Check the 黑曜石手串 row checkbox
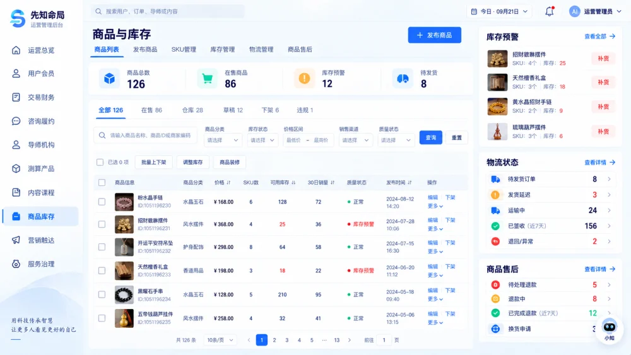This screenshot has width=631, height=355. pyautogui.click(x=102, y=294)
